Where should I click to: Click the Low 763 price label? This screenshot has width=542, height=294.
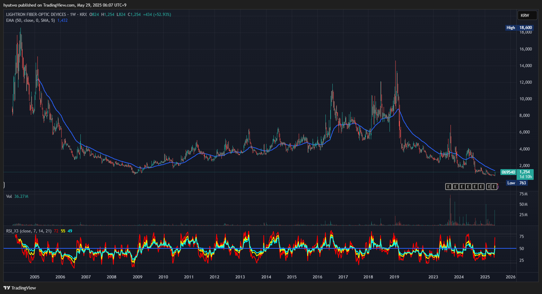(x=517, y=183)
